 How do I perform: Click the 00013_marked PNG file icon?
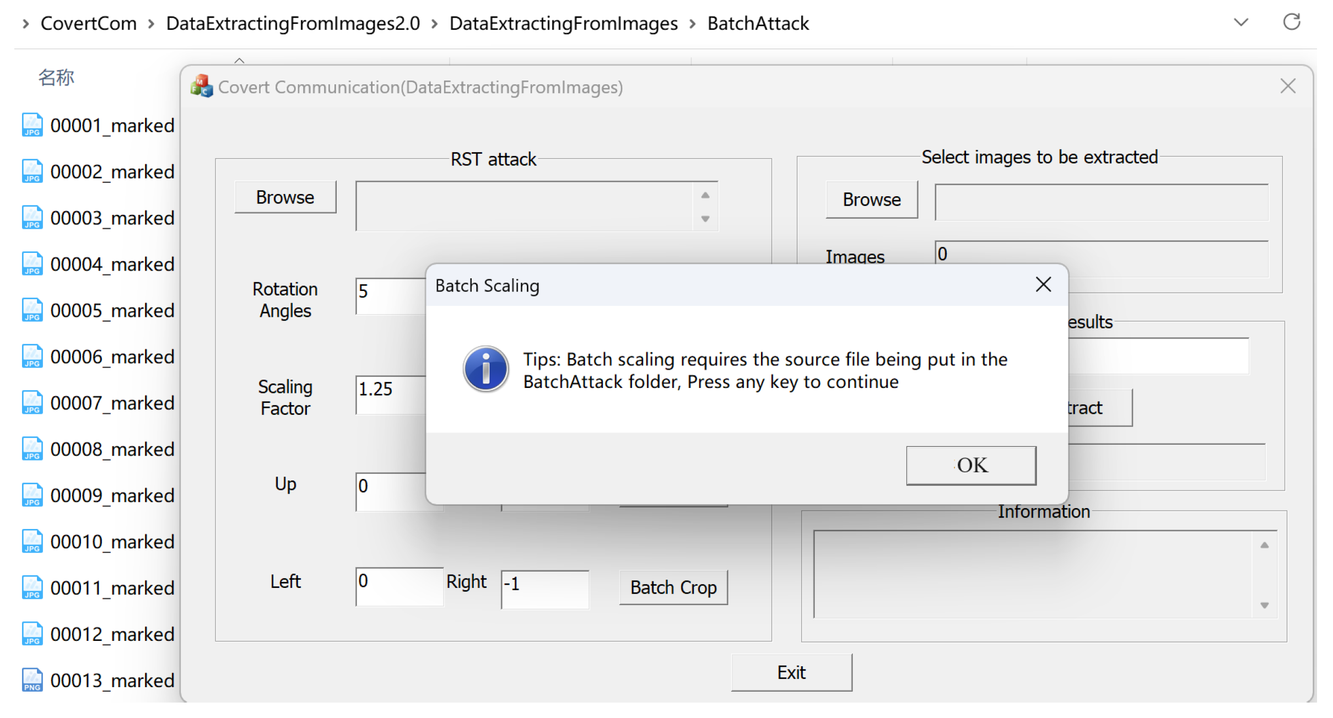point(32,680)
